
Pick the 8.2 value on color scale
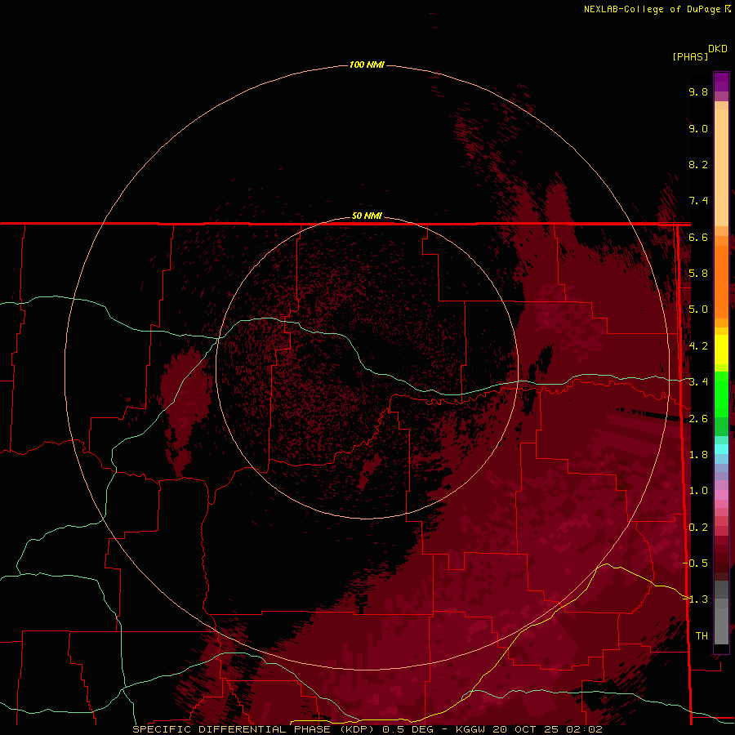click(x=698, y=164)
